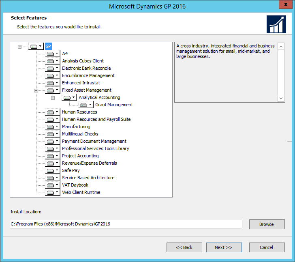The height and width of the screenshot is (262, 295).
Task: Click drive icon next to Electronic Bank Reconcile
Action: (53, 69)
